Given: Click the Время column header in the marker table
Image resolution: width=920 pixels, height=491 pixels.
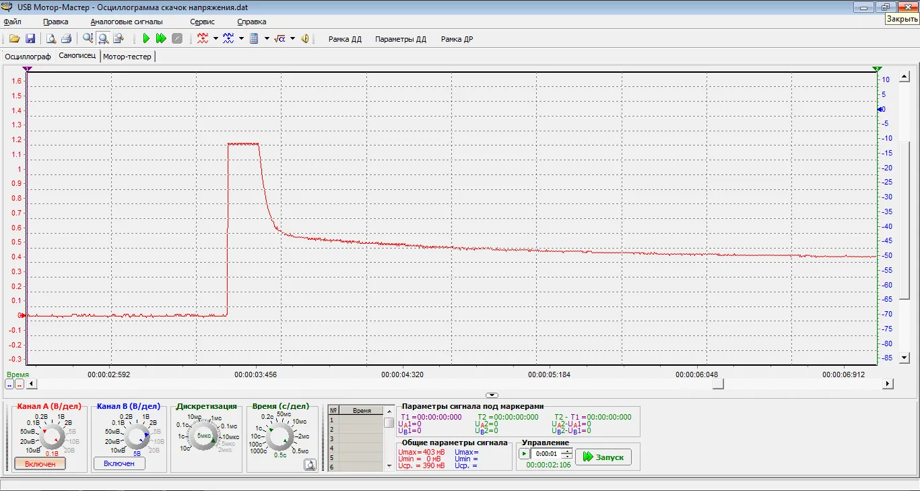Looking at the screenshot, I should [361, 410].
